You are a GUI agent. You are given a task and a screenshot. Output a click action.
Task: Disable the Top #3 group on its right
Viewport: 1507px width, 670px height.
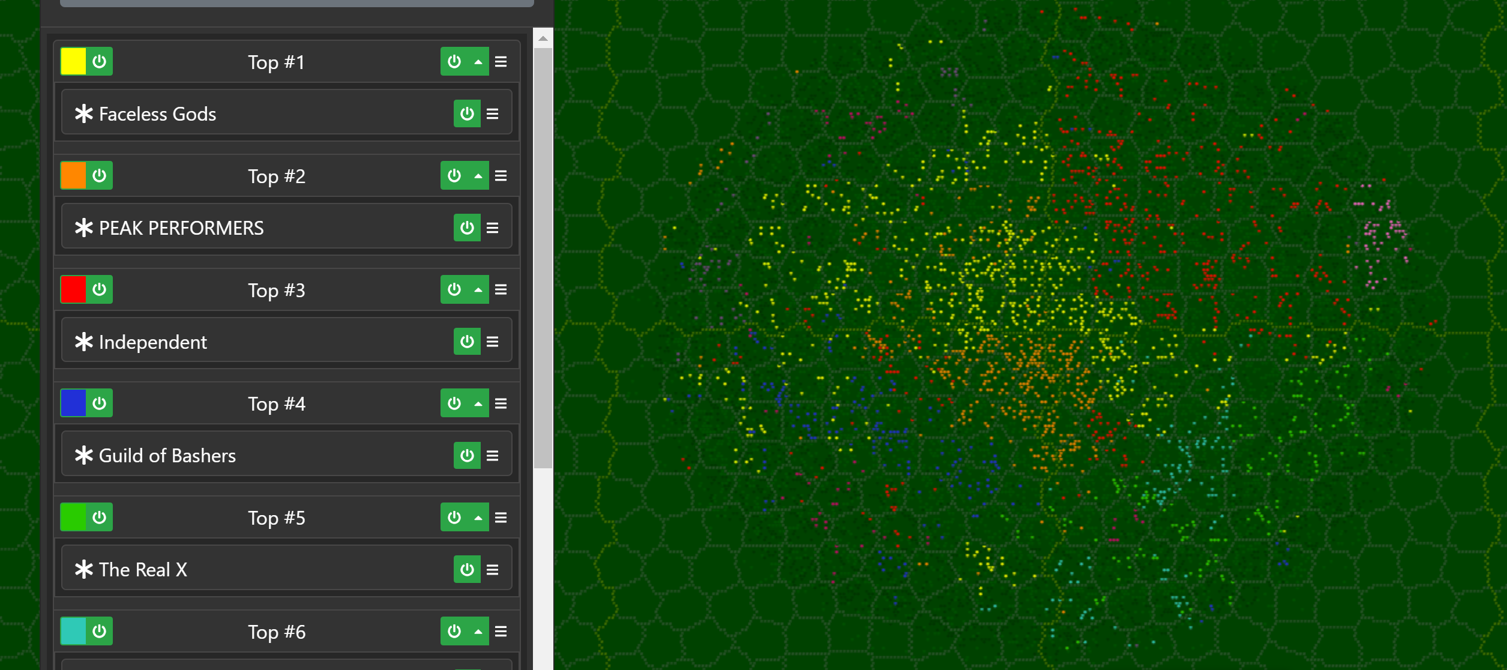(454, 289)
